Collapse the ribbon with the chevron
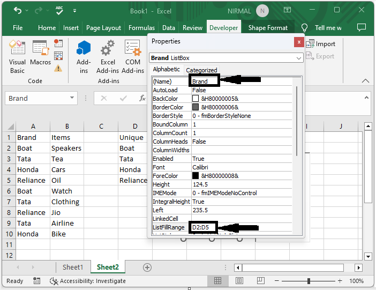The image size is (376, 290). coord(365,80)
